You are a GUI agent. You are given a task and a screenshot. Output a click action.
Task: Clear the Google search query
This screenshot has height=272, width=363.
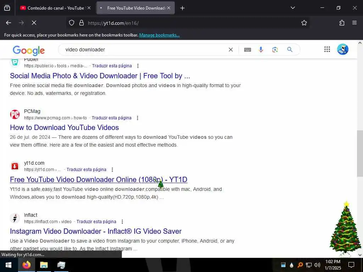[x=230, y=50]
